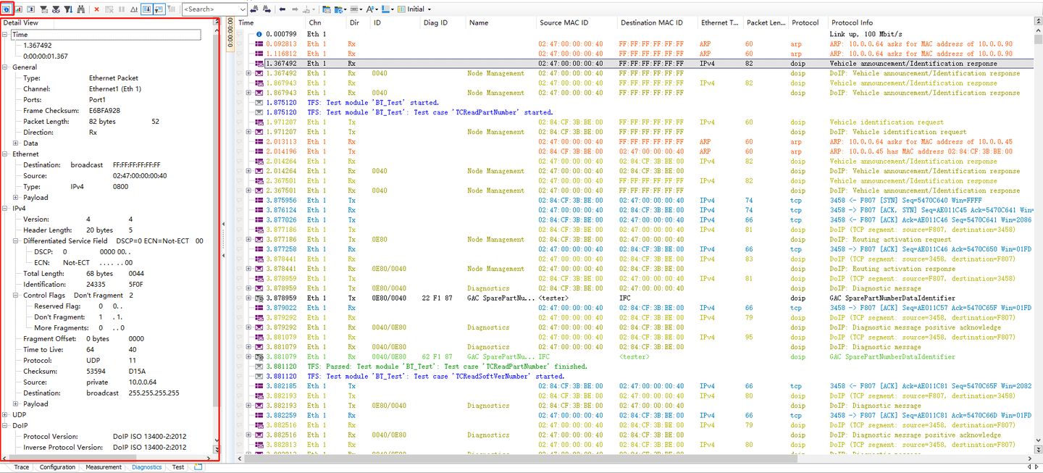Collapse the DoIP node
Screen dimensions: 1043x473
click(x=6, y=426)
